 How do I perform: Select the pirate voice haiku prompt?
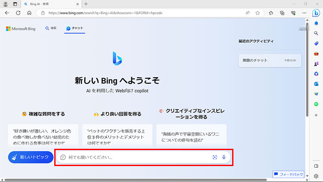click(x=191, y=136)
